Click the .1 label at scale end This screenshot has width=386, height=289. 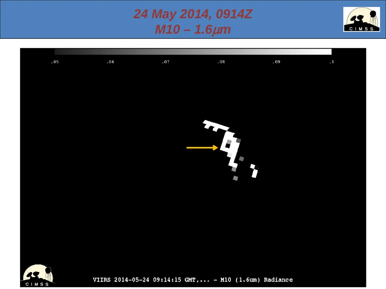pos(332,62)
